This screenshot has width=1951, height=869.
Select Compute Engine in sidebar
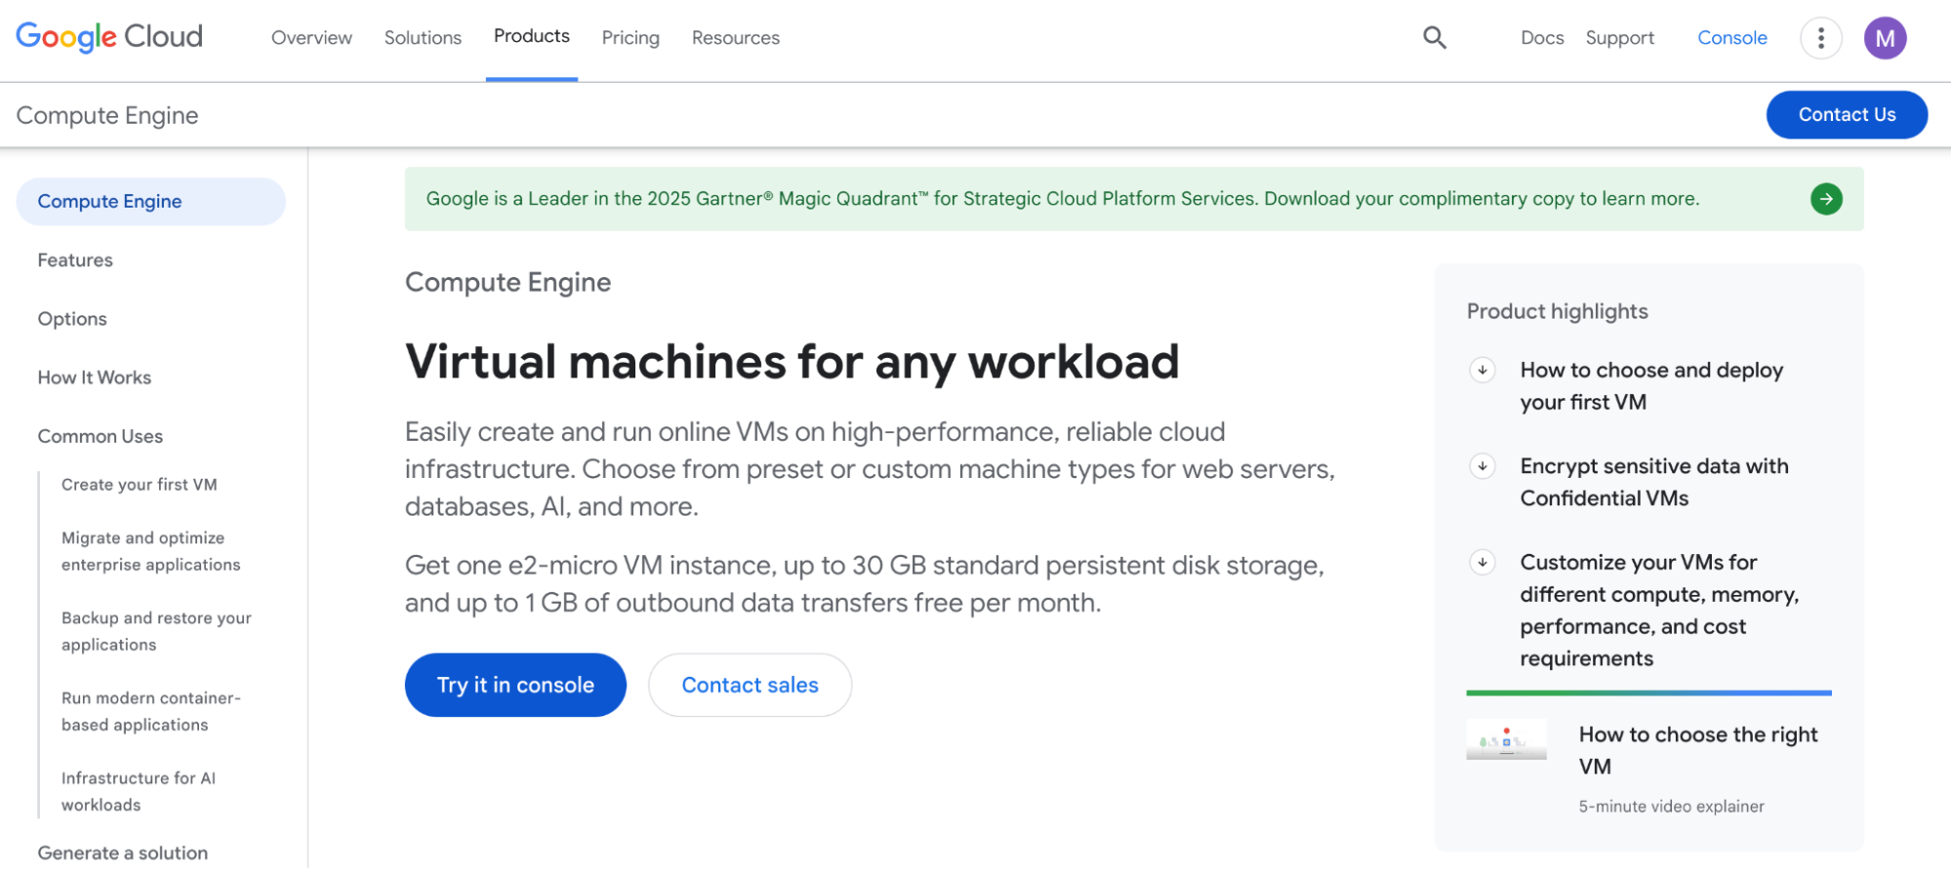pos(151,202)
